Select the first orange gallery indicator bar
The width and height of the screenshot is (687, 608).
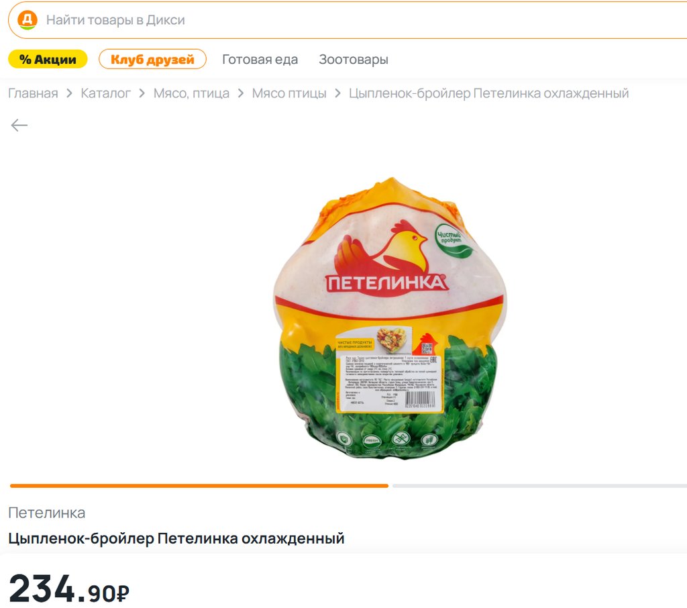199,486
